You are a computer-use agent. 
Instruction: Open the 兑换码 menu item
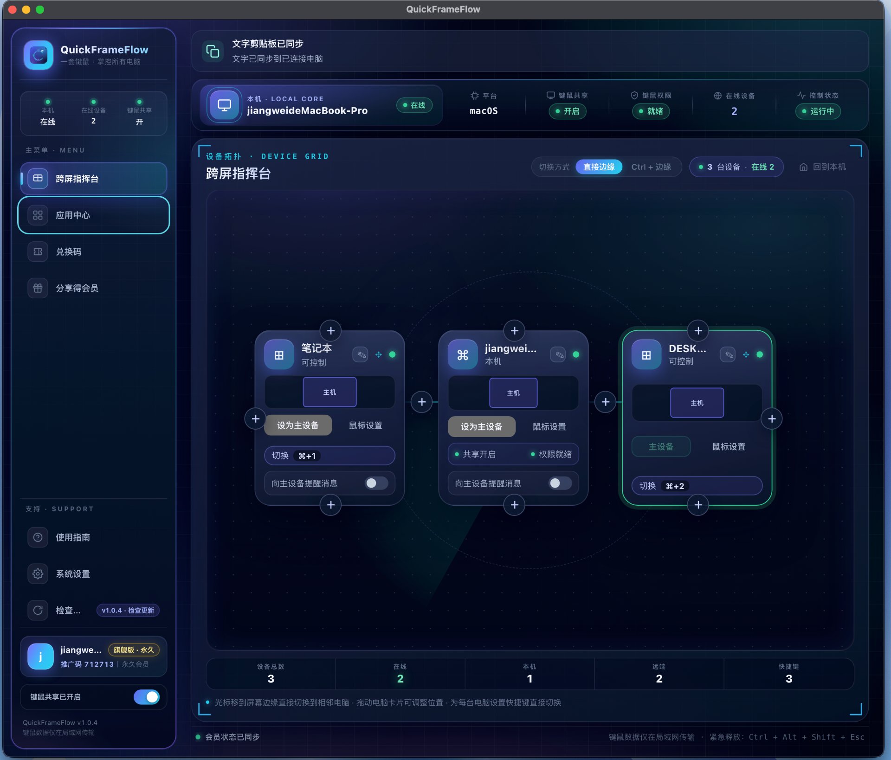pos(93,251)
